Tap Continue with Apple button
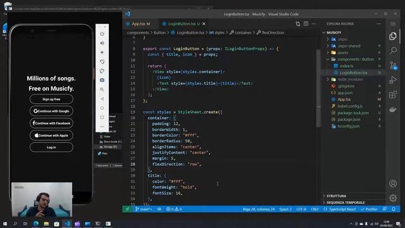The height and width of the screenshot is (228, 405). 51,135
